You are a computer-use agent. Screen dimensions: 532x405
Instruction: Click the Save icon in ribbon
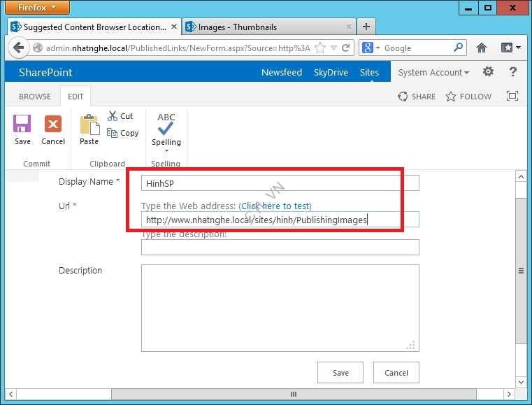22,125
